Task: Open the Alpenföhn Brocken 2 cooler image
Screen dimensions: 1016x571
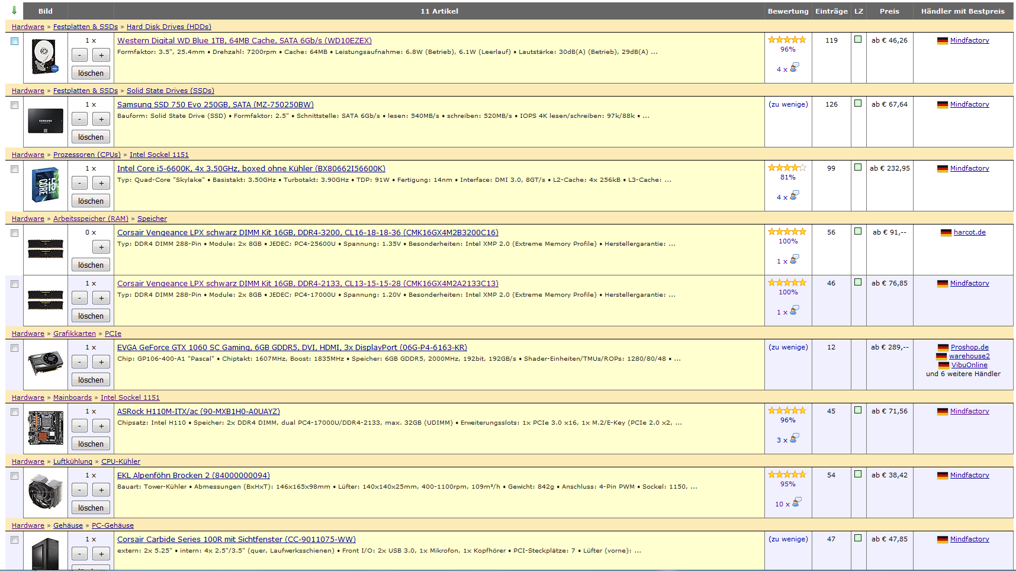Action: coord(46,492)
